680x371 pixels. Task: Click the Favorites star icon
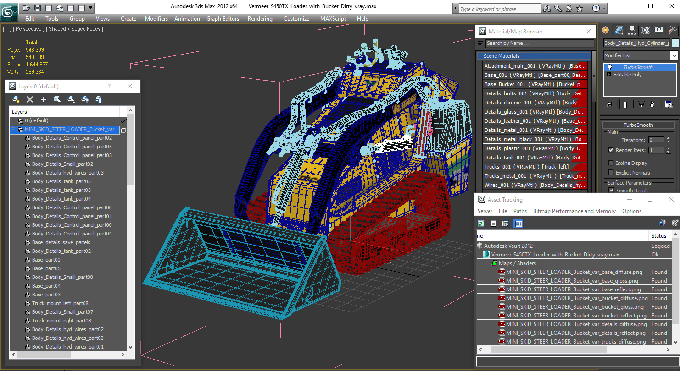coord(580,8)
